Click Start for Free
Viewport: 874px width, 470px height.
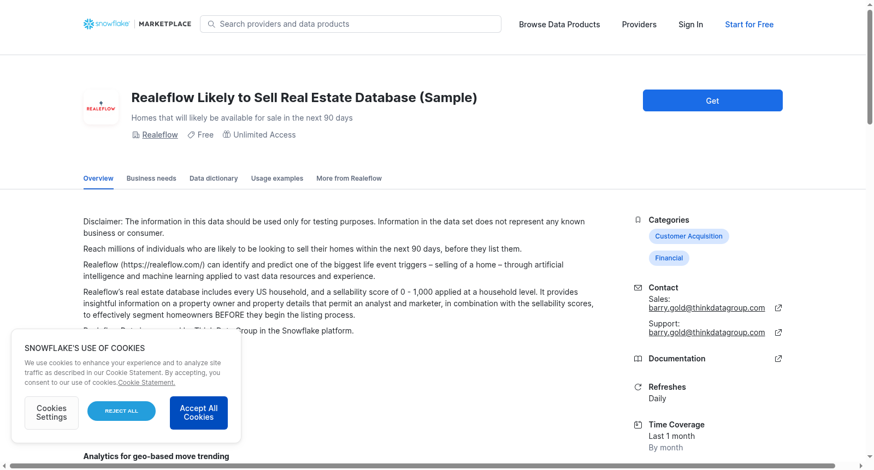point(749,25)
